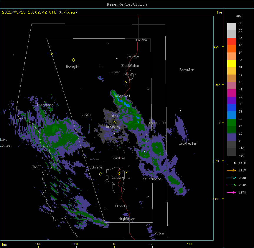
Task: Click the yellow diamond marker inside Calgary
Action: [119, 173]
